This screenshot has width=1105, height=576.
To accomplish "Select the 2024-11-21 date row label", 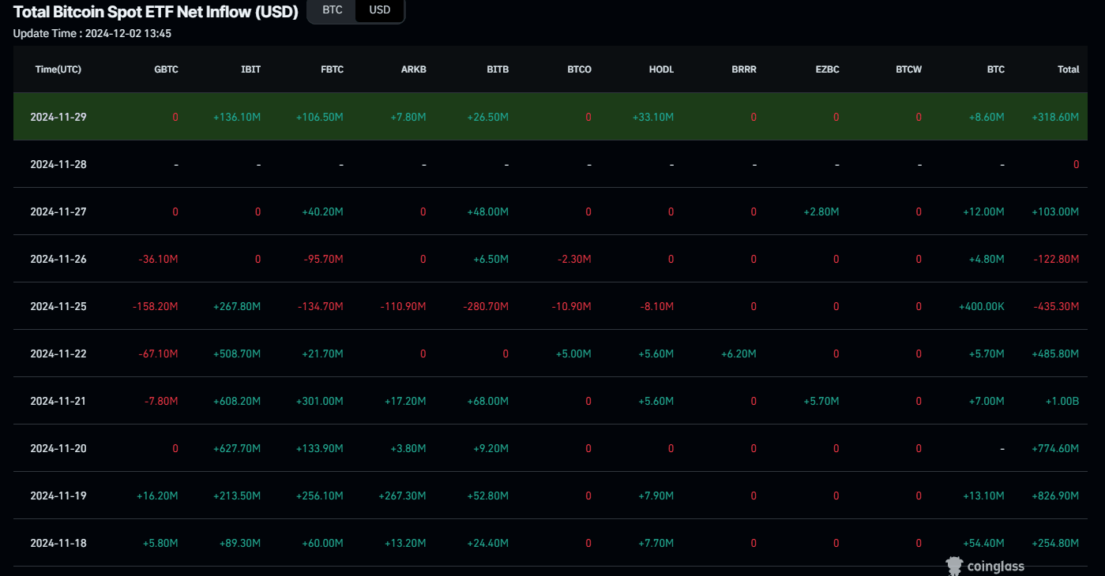I will tap(58, 401).
